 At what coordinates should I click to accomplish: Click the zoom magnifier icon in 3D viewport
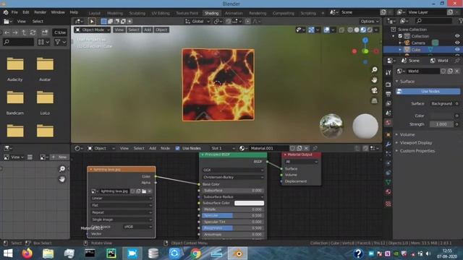pos(375,69)
